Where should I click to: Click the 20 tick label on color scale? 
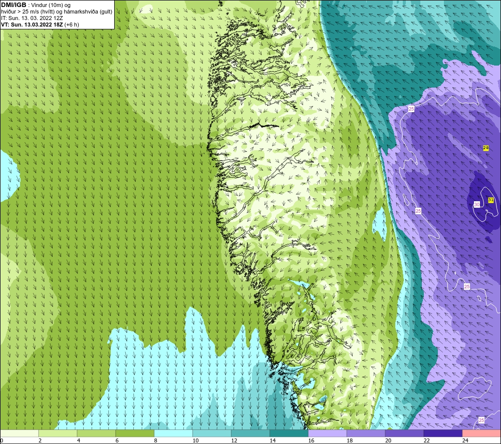click(388, 440)
